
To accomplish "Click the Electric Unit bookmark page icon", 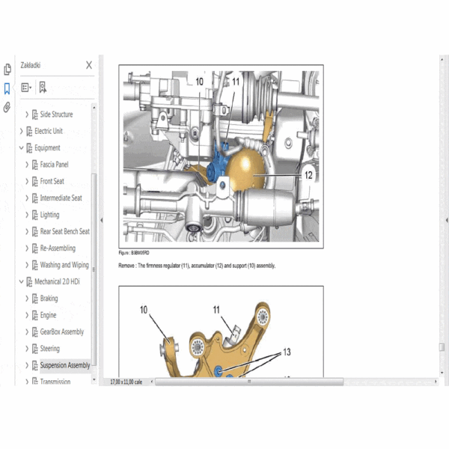I will coord(29,131).
